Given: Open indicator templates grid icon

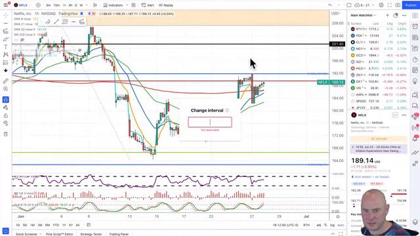Looking at the screenshot, I should click(133, 5).
